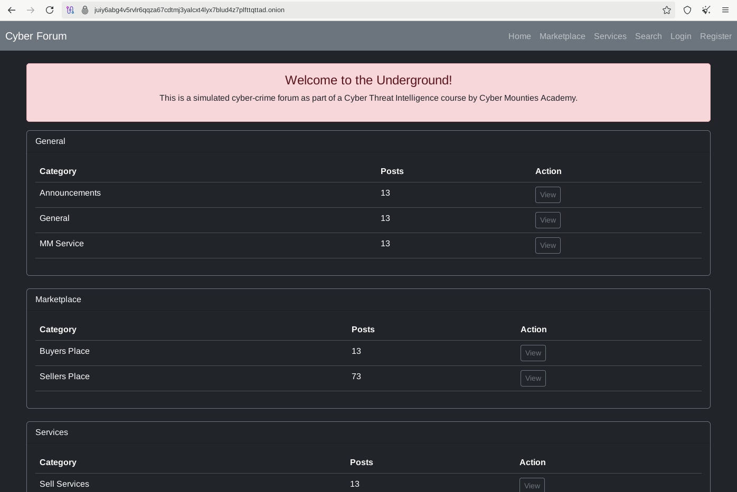The width and height of the screenshot is (737, 492).
Task: View the Sellers Place posts
Action: [x=533, y=378]
